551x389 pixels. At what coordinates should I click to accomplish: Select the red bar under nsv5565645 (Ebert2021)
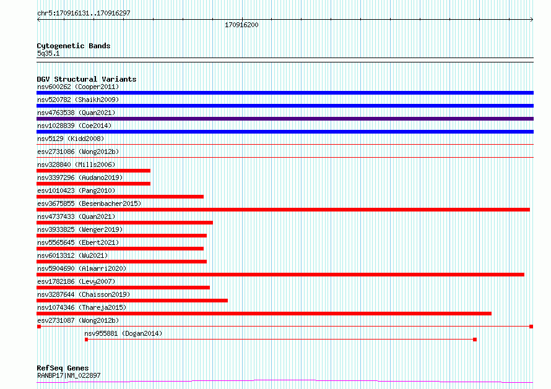(120, 249)
